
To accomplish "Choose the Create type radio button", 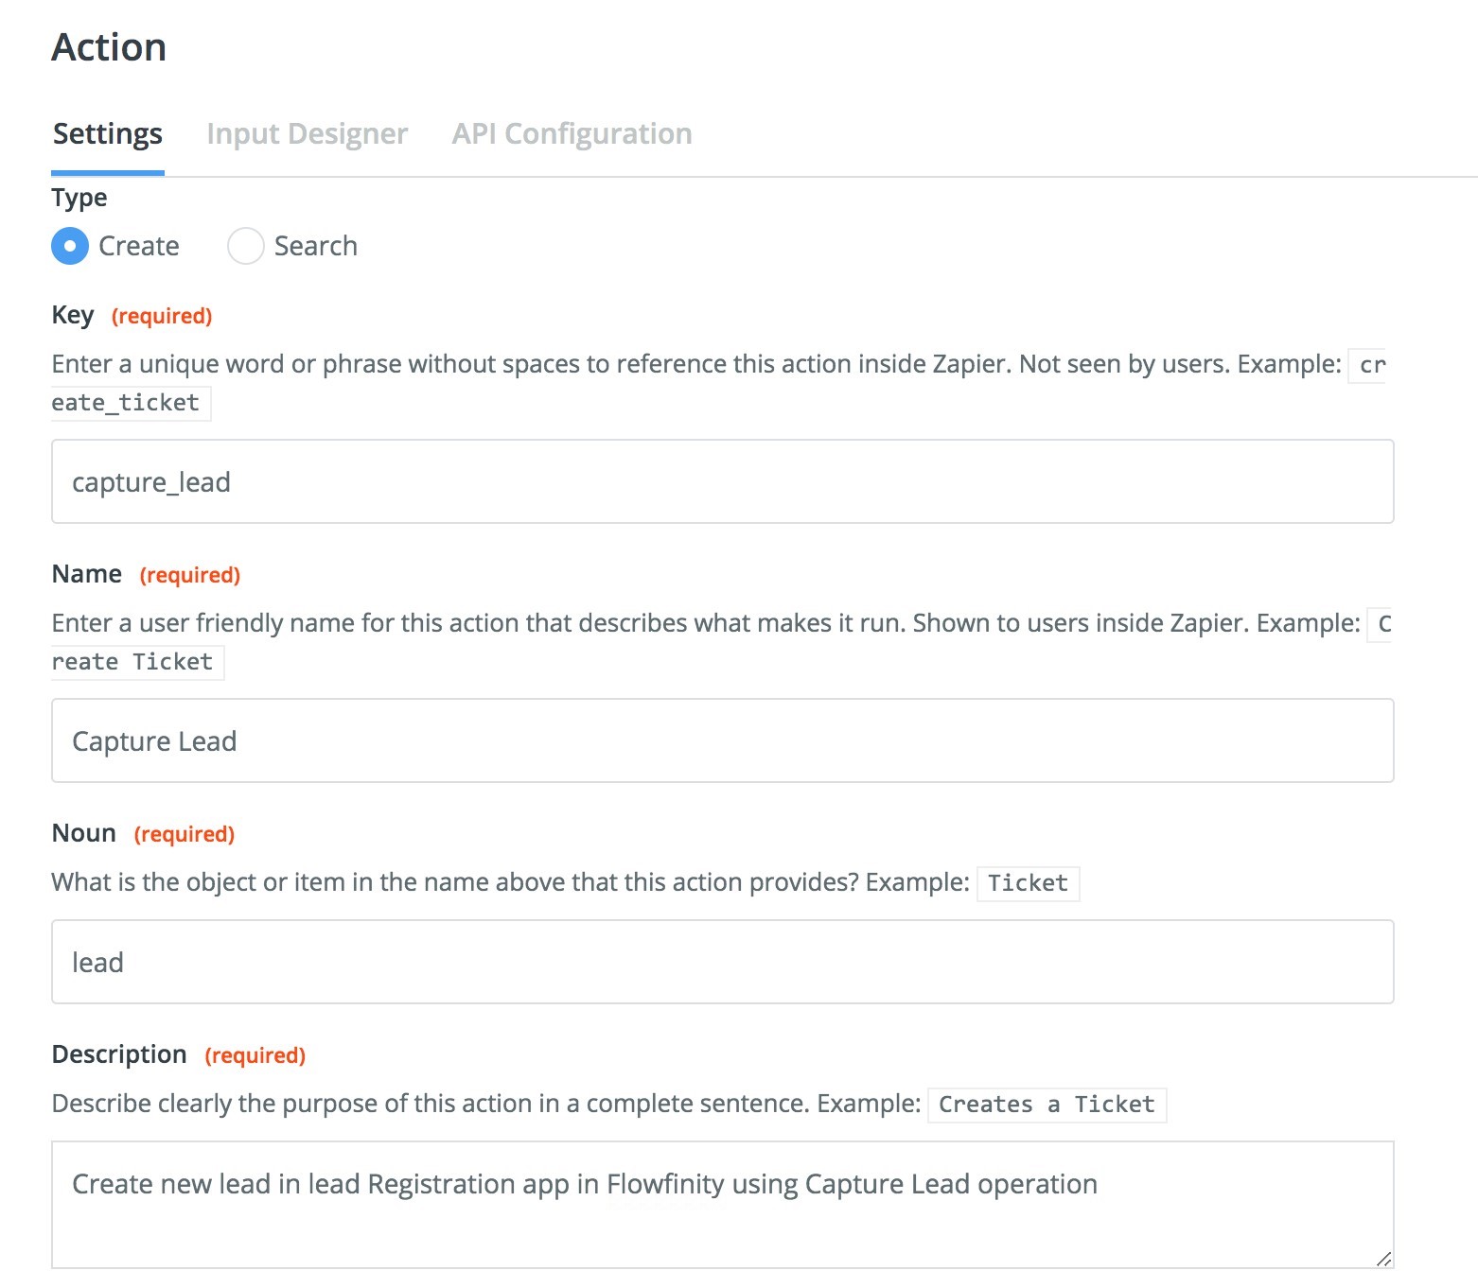I will coord(70,246).
